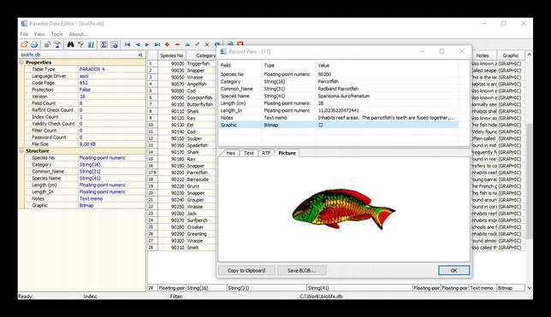Click the Paradox Data Editor title icon
Viewport: 551px width, 317px height.
(x=24, y=24)
